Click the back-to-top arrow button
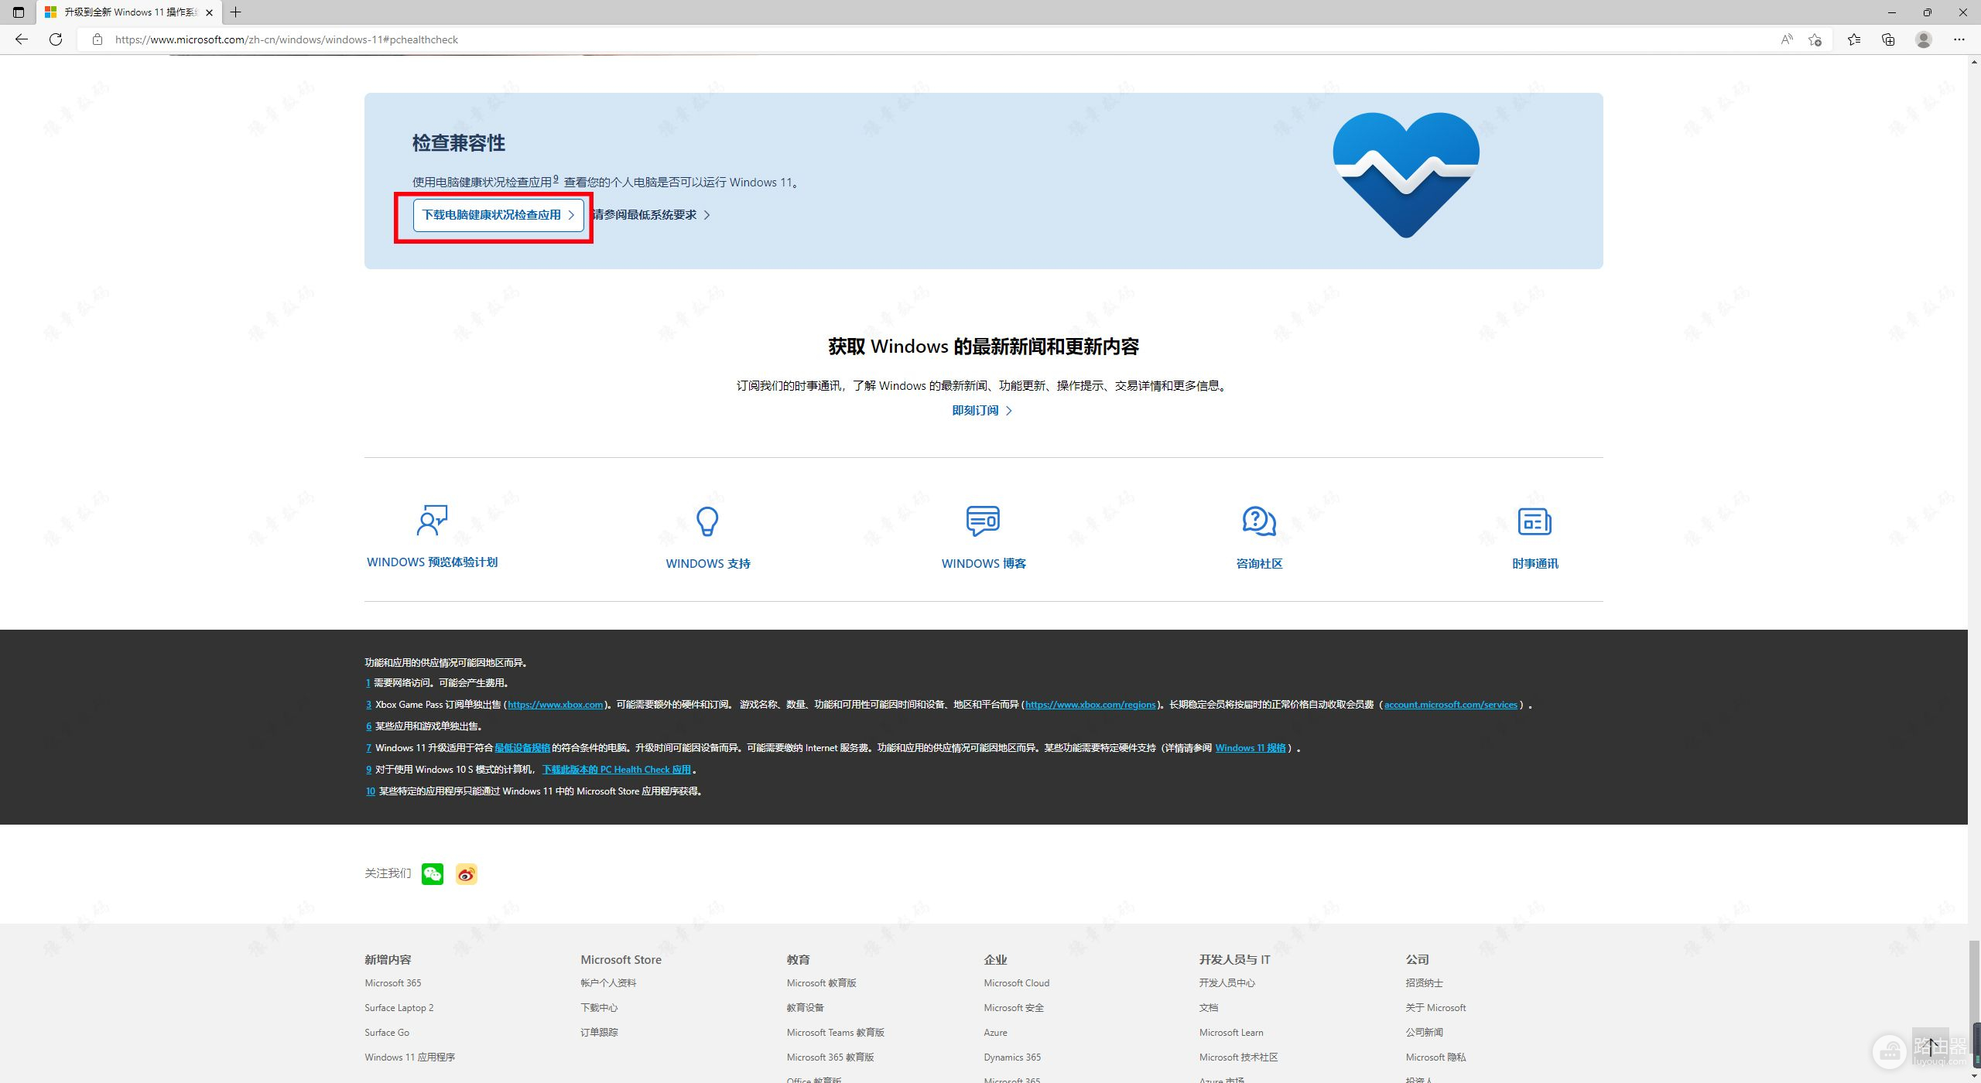 [1932, 1047]
